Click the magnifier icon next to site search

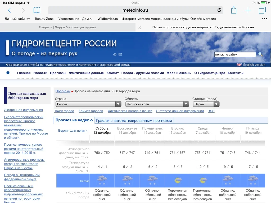tap(260, 54)
